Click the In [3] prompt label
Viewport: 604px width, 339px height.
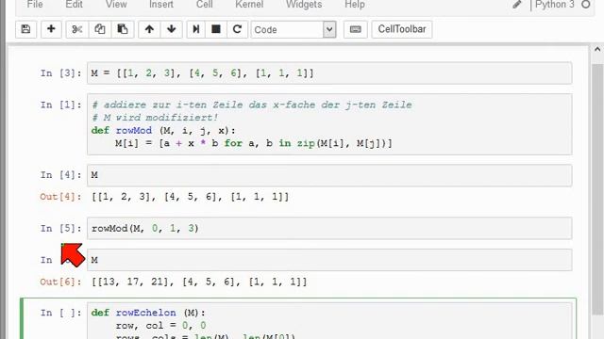coord(60,73)
